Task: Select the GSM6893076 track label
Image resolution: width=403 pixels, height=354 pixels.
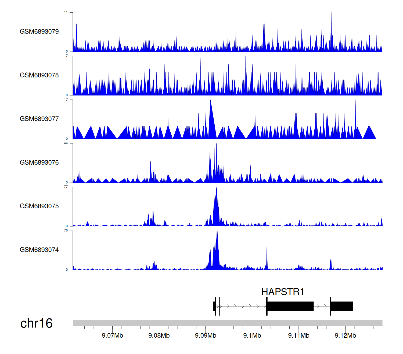Action: coord(39,163)
